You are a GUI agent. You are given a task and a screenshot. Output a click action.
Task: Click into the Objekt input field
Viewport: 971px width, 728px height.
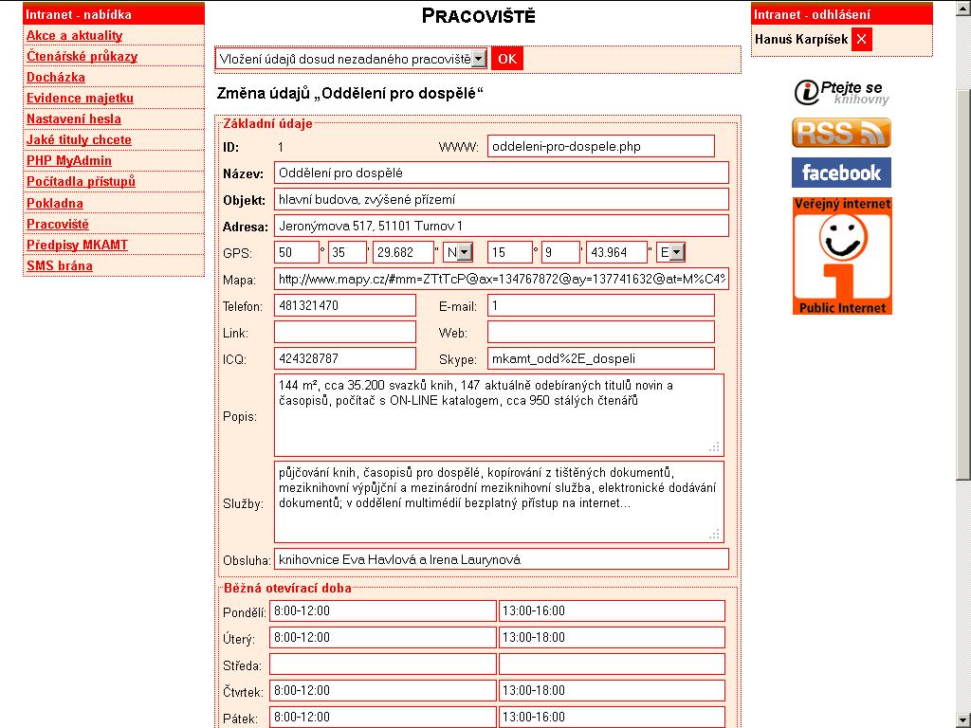[x=501, y=199]
